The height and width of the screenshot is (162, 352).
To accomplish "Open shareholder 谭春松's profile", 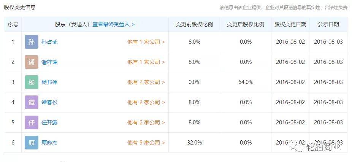I will pyautogui.click(x=49, y=102).
